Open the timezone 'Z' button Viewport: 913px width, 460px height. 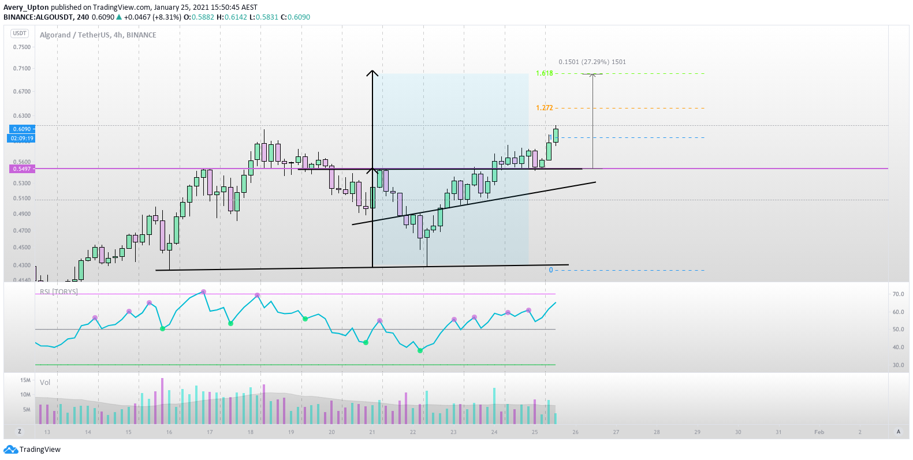20,432
